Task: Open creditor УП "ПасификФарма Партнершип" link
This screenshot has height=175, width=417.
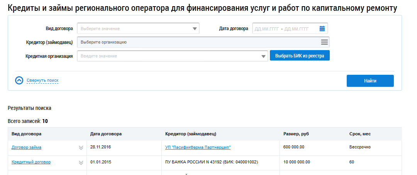Action: pyautogui.click(x=198, y=147)
